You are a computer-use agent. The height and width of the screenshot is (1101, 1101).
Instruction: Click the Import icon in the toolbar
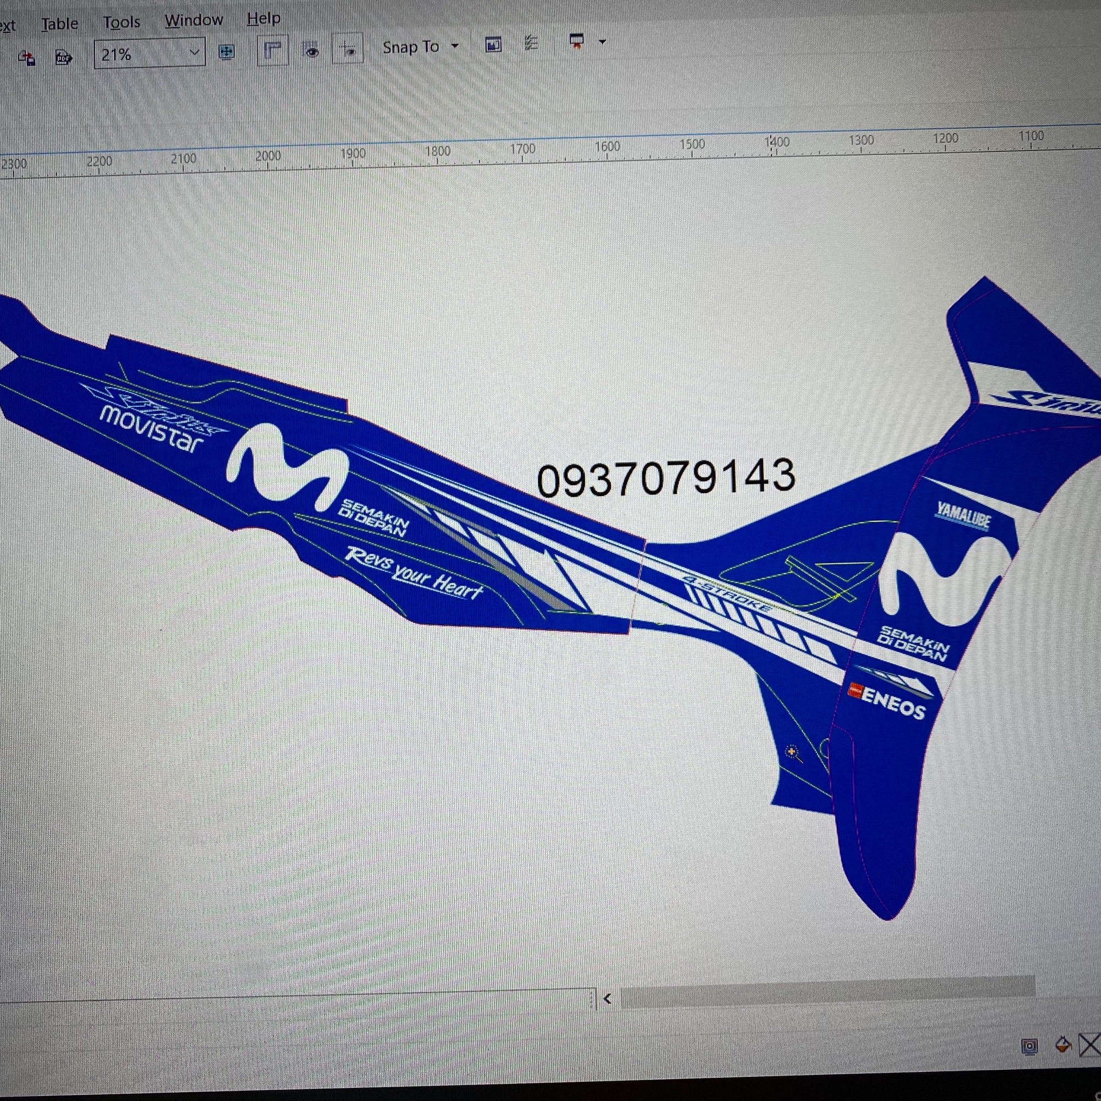pyautogui.click(x=27, y=58)
